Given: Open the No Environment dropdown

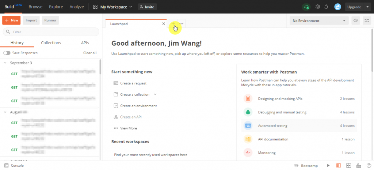Looking at the screenshot, I should (319, 21).
